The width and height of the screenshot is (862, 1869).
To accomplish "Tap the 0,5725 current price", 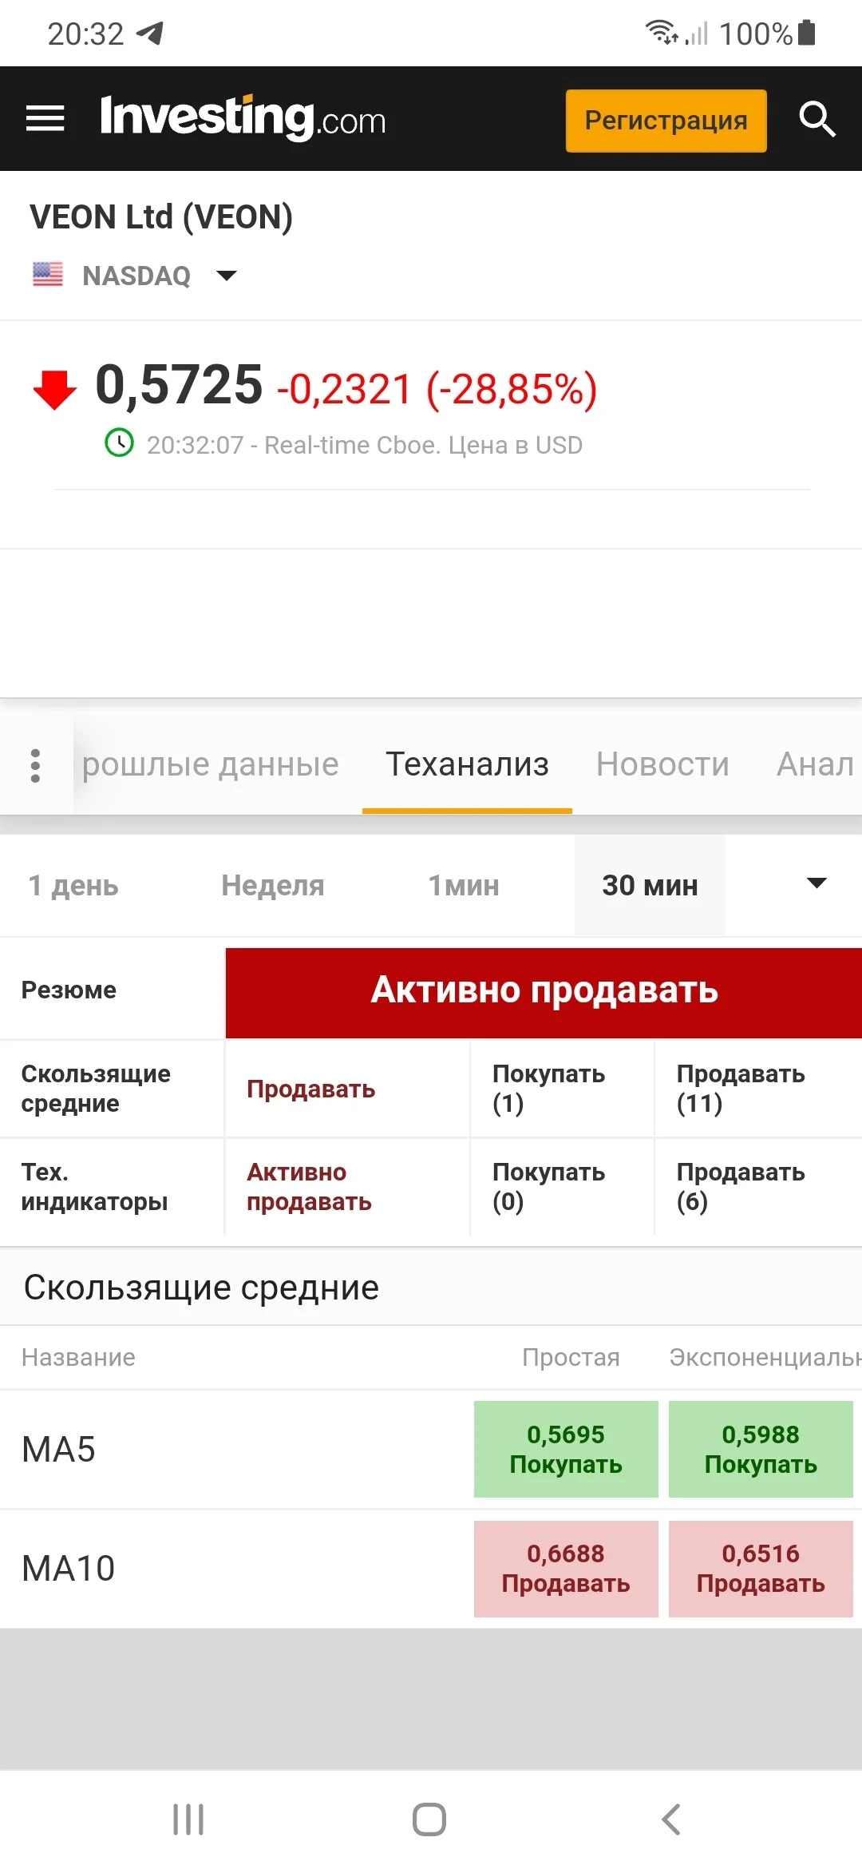I will tap(179, 384).
